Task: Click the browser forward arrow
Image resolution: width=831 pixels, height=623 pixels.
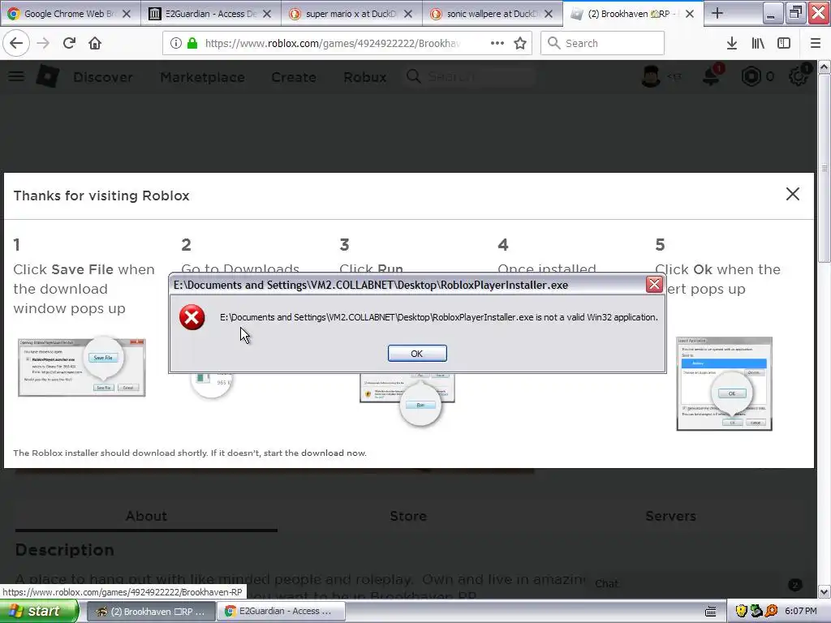Action: pyautogui.click(x=43, y=43)
